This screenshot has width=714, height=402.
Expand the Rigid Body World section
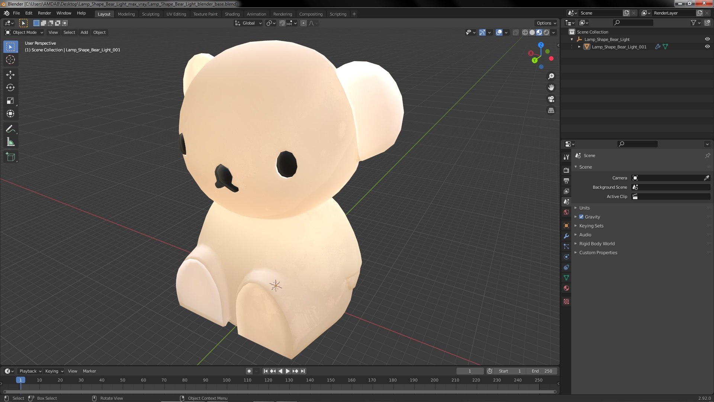coord(596,244)
